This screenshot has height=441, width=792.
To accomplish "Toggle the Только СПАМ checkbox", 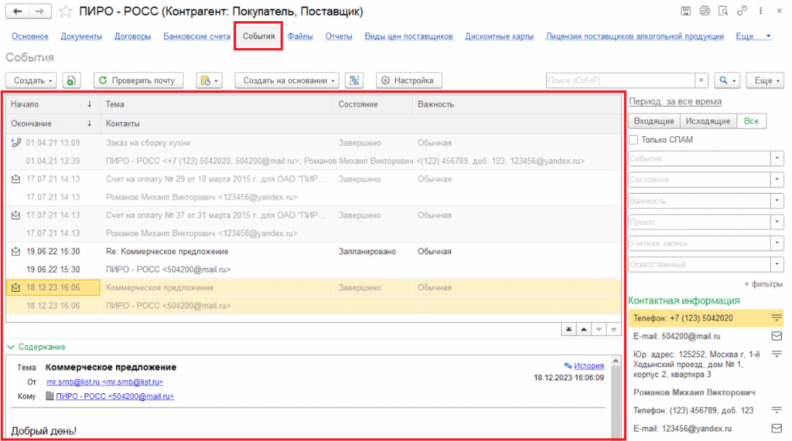I will pyautogui.click(x=633, y=140).
